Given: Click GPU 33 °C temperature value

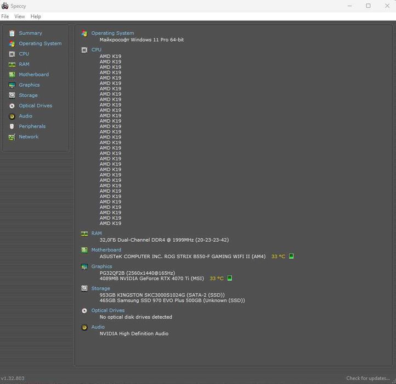Looking at the screenshot, I should pos(217,279).
